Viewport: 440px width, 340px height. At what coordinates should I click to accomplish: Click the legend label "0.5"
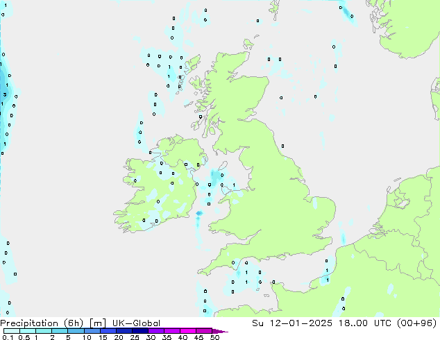pos(24,337)
